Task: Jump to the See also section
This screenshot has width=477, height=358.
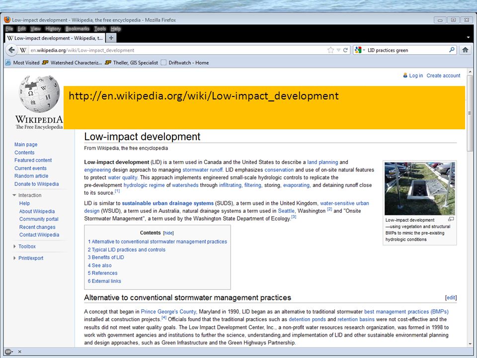Action: coord(100,265)
